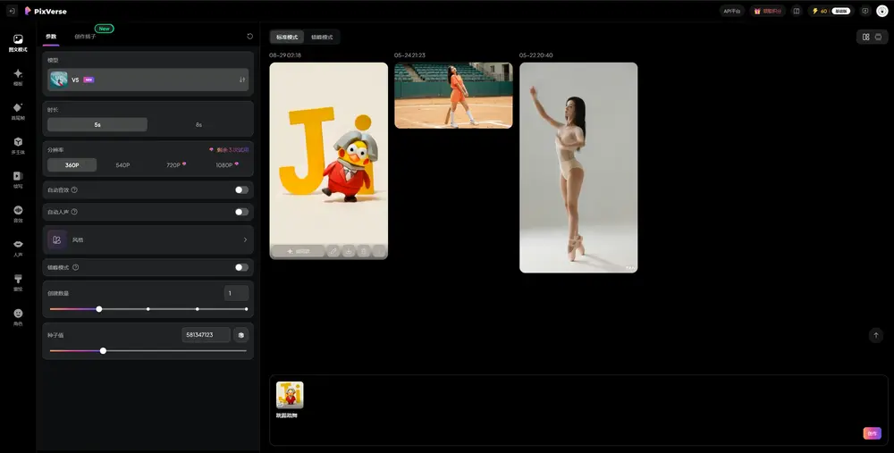Open the V5 model selector dropdown
The height and width of the screenshot is (453, 894).
coord(148,80)
